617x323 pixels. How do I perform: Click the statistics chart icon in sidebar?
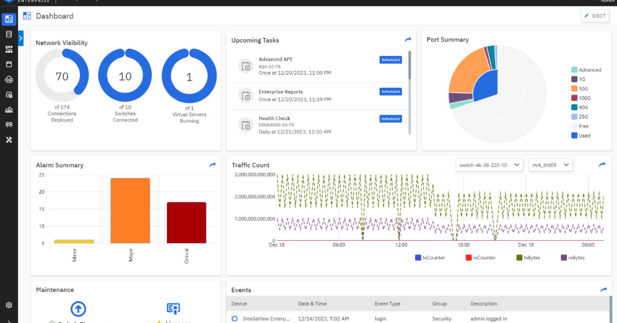tap(9, 110)
